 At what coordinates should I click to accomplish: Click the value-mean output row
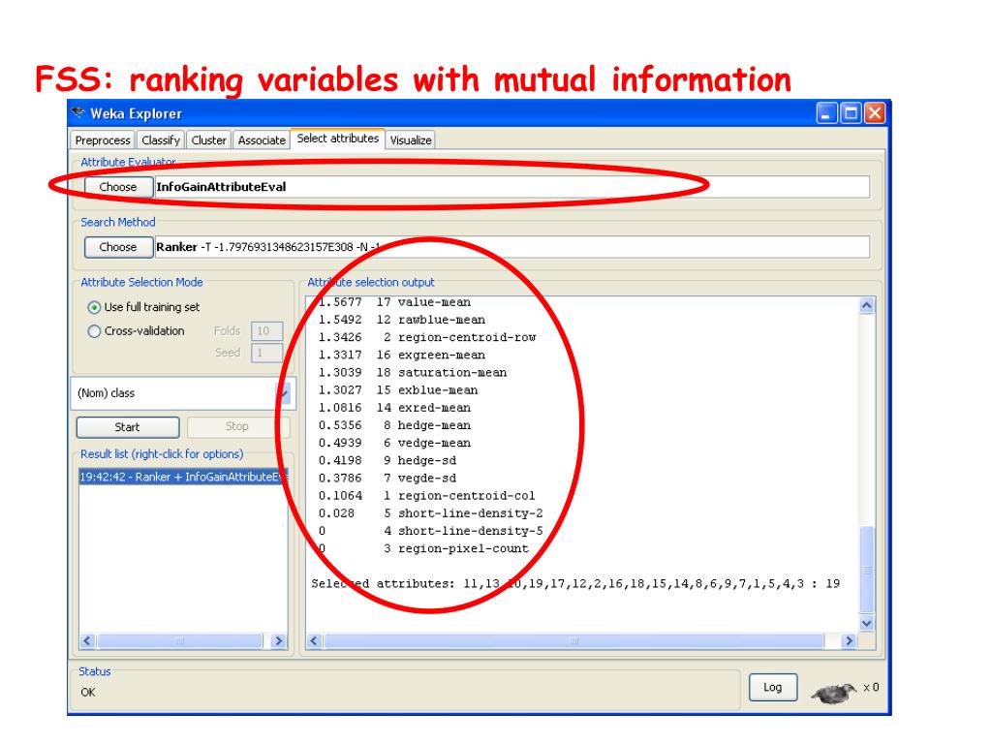pos(394,302)
